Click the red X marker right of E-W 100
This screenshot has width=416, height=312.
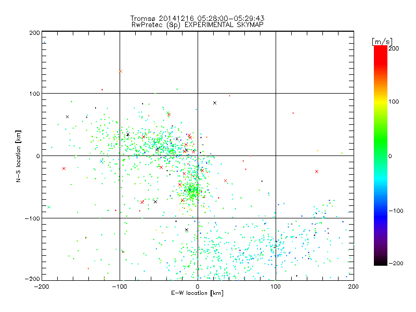(x=317, y=172)
